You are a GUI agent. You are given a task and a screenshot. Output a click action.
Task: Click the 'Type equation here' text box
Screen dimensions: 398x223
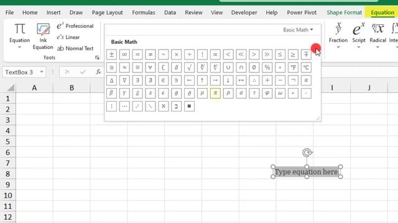click(307, 172)
